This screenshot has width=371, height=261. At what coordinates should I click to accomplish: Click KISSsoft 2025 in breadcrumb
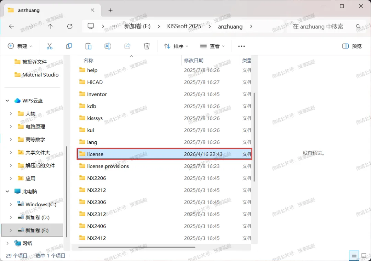[184, 26]
